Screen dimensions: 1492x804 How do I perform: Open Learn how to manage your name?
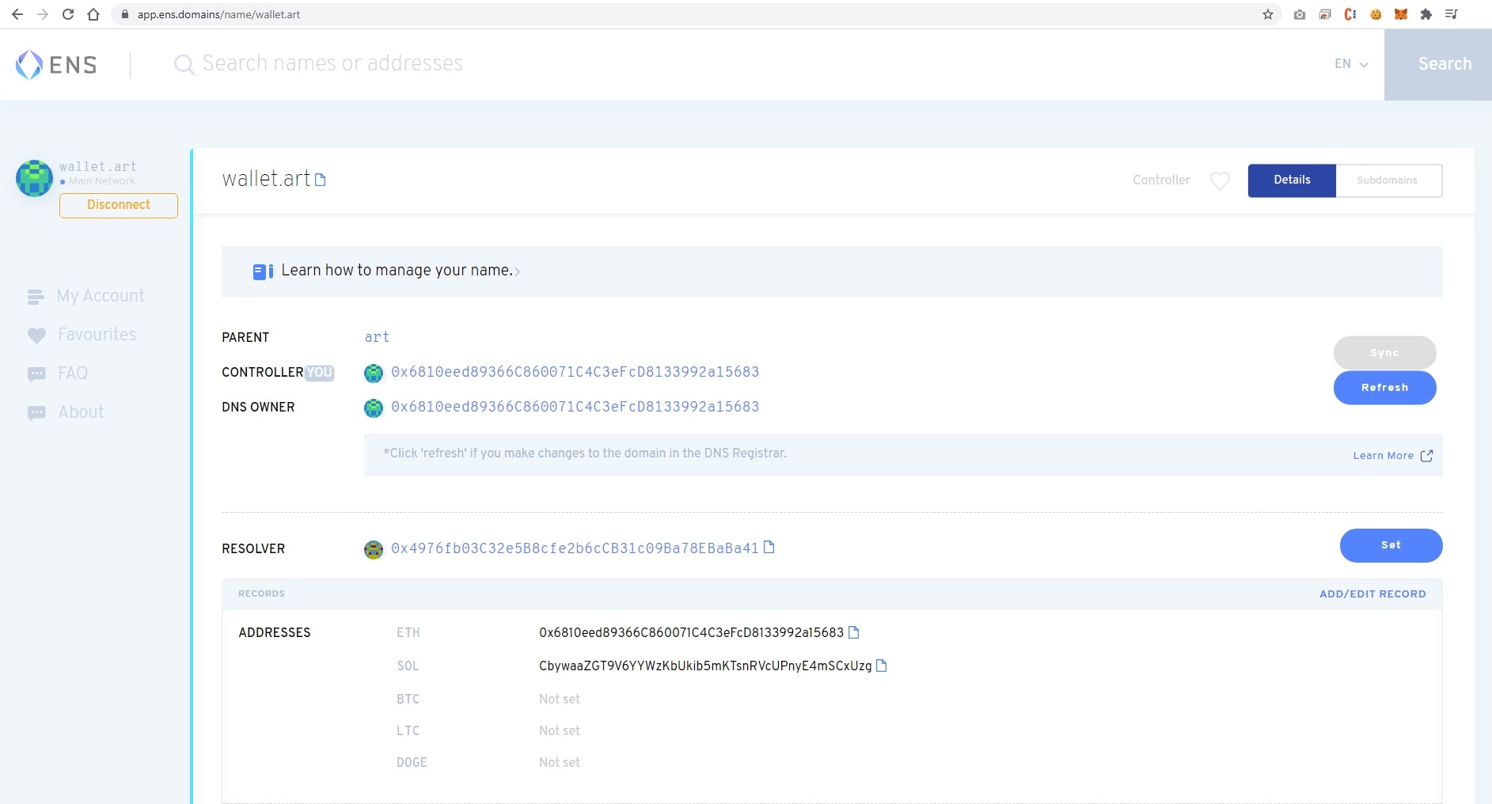pos(397,271)
